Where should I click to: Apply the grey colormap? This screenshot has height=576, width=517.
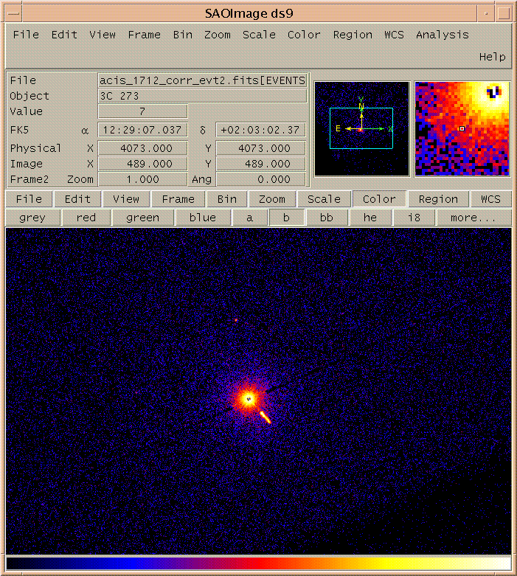tap(32, 218)
